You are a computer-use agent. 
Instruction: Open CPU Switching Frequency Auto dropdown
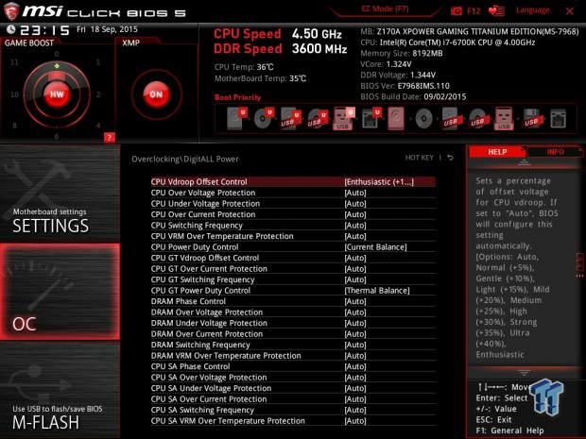coord(355,225)
